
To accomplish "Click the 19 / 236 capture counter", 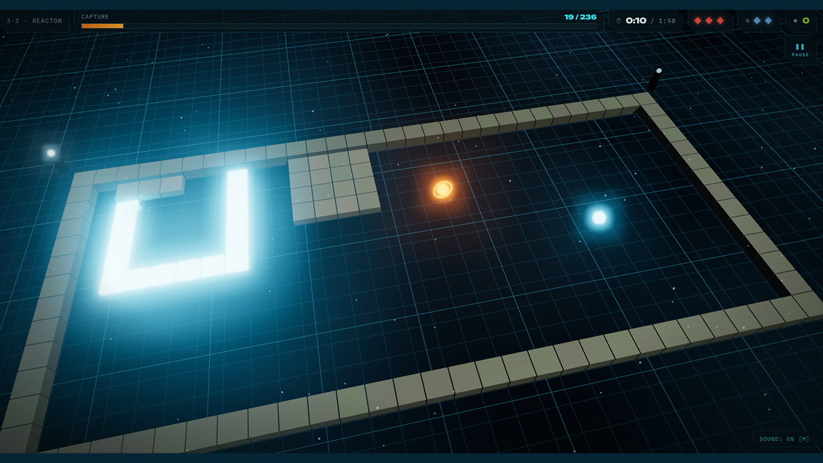I will 581,17.
